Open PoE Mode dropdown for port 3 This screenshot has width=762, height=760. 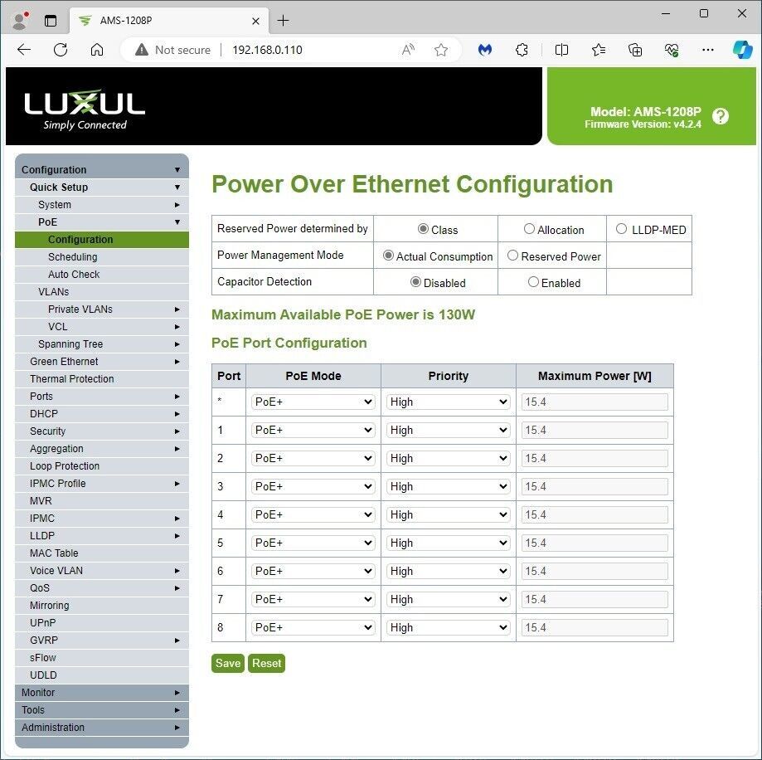pos(313,487)
